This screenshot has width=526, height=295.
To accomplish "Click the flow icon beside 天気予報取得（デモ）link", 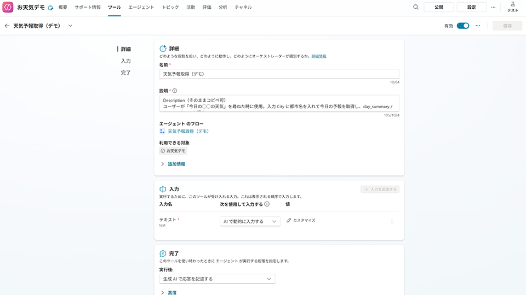I will coord(162,131).
